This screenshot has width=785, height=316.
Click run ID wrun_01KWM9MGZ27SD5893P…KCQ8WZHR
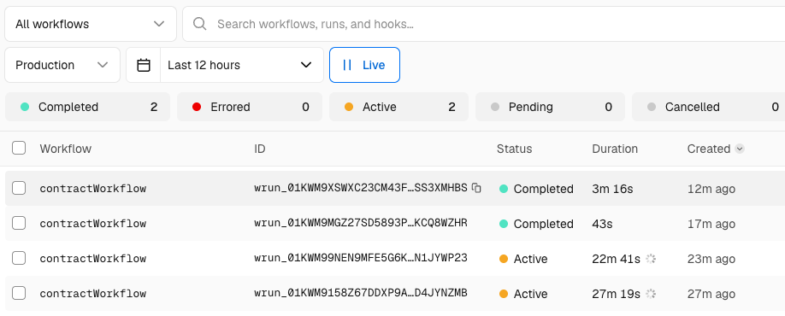[361, 223]
